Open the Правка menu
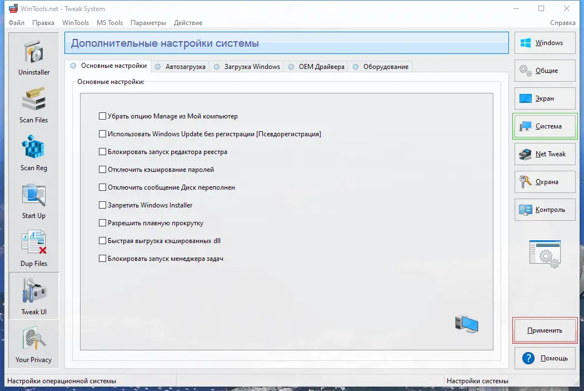 pyautogui.click(x=43, y=23)
